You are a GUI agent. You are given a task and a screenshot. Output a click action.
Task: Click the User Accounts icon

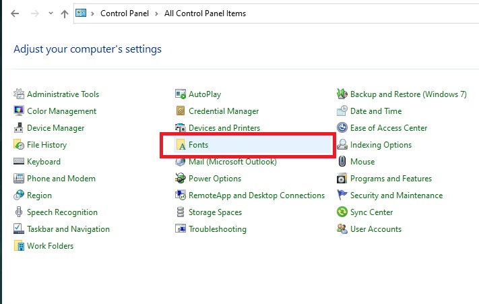click(x=342, y=229)
